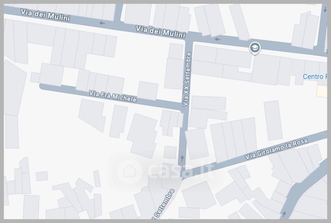Click the casa.it house logo watermark
The width and height of the screenshot is (331, 223).
pyautogui.click(x=130, y=171)
